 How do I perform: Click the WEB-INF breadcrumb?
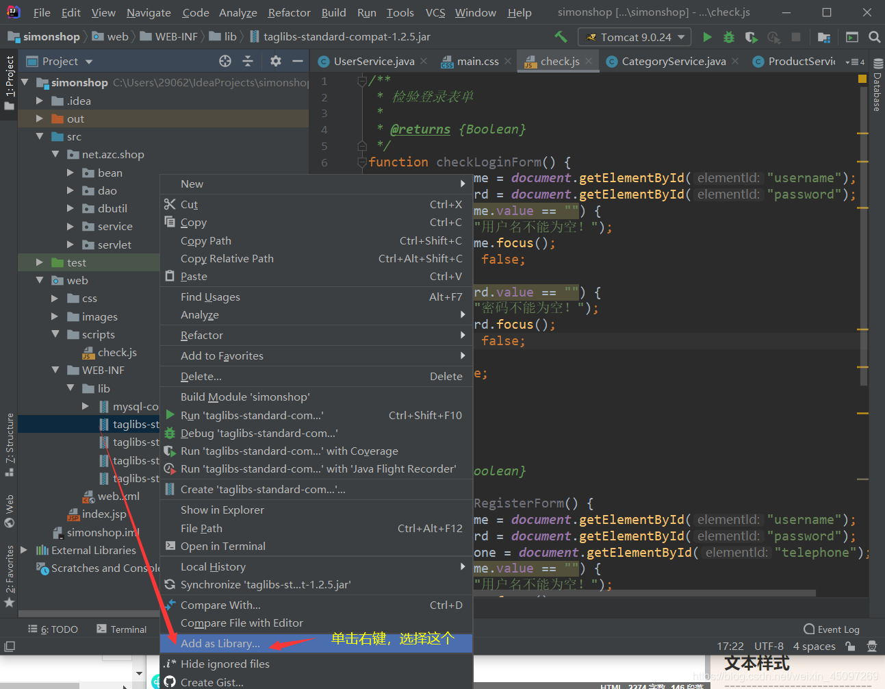[169, 37]
